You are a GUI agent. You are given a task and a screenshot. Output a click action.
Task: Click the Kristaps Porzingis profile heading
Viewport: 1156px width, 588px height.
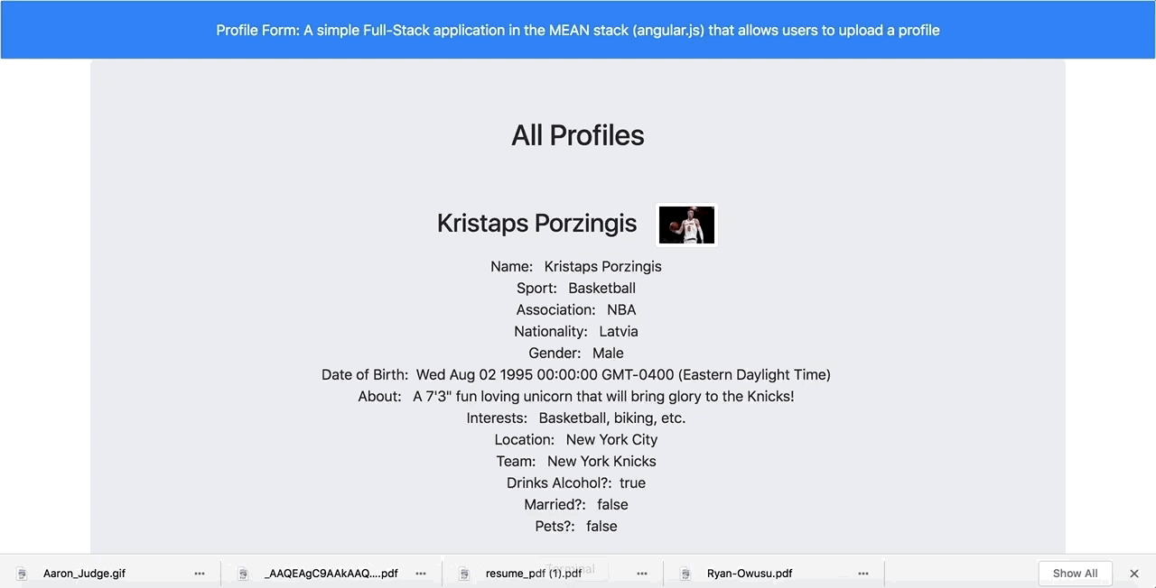tap(536, 224)
